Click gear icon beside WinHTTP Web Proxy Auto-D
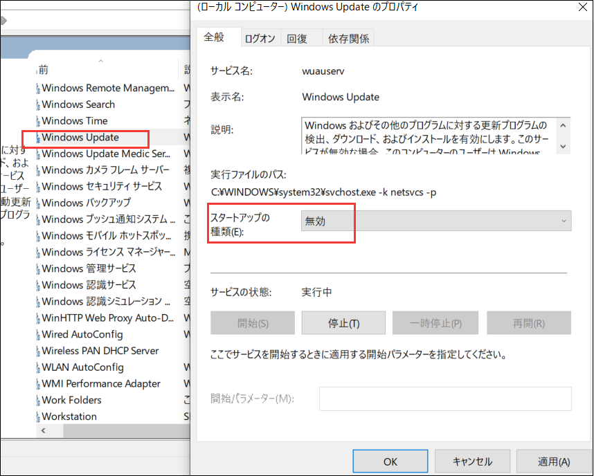This screenshot has width=594, height=476. point(38,318)
